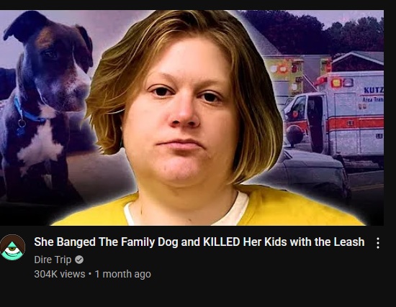Click the flashing fire truck lights in thumbnail
Viewport: 396px width, 307px height.
pyautogui.click(x=283, y=68)
